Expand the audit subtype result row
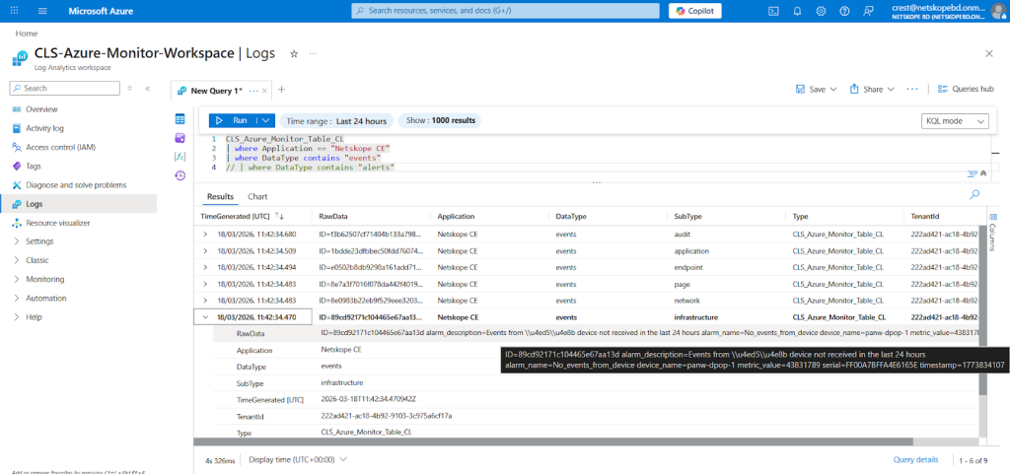This screenshot has height=474, width=1010. tap(205, 235)
